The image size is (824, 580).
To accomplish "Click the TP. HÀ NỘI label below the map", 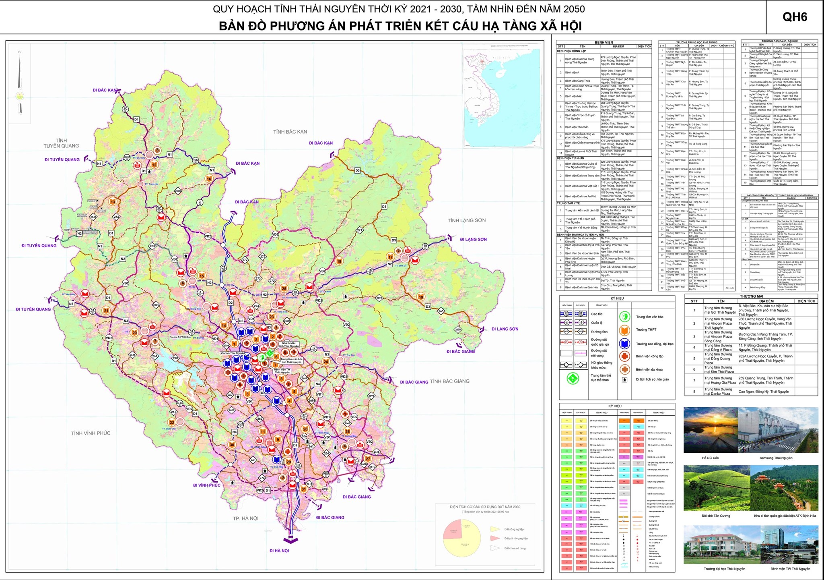I will (x=245, y=518).
